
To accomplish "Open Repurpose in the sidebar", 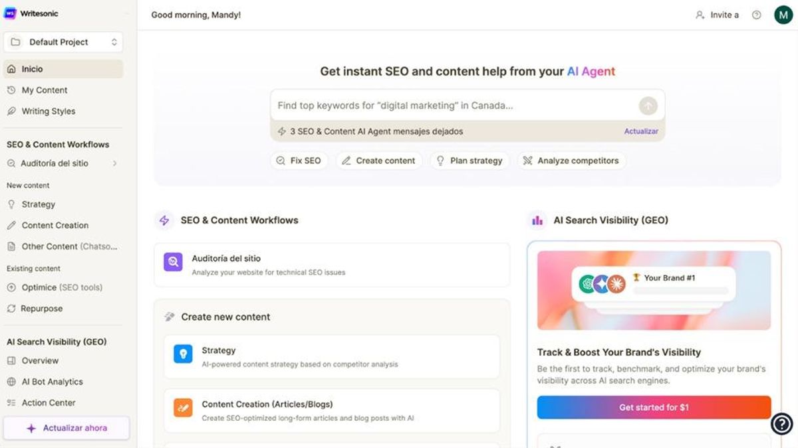I will click(41, 309).
